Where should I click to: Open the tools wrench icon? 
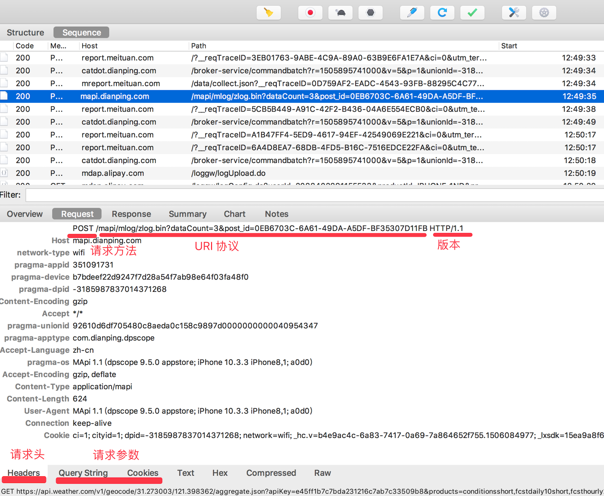[514, 13]
